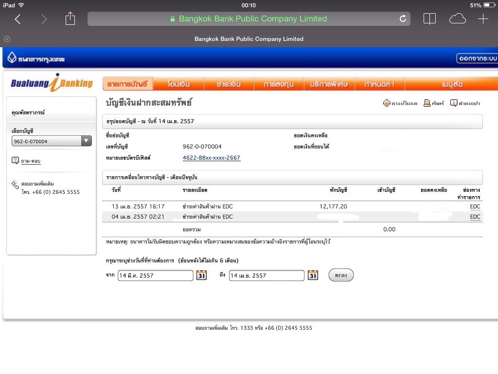This screenshot has height=374, width=498.
Task: Click the page title บัญชีเงินฝากสะสมทรัพย์
Action: tap(149, 103)
